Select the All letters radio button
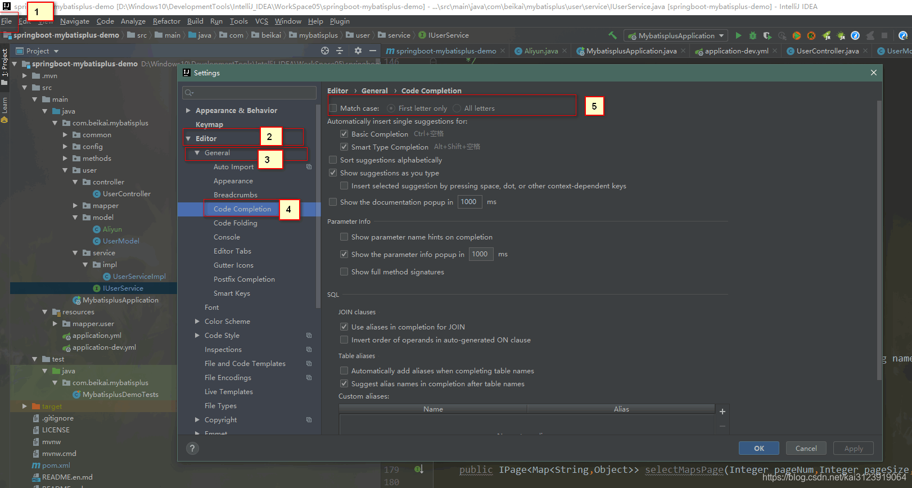912x488 pixels. [x=457, y=108]
